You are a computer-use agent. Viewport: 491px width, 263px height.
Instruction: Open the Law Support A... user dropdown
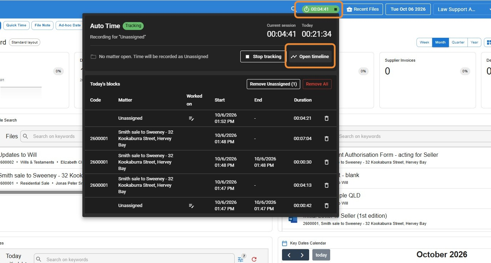coord(462,9)
